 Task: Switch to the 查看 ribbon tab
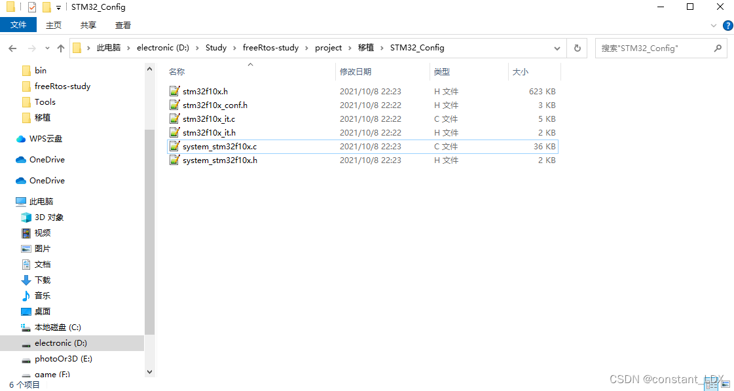(123, 26)
